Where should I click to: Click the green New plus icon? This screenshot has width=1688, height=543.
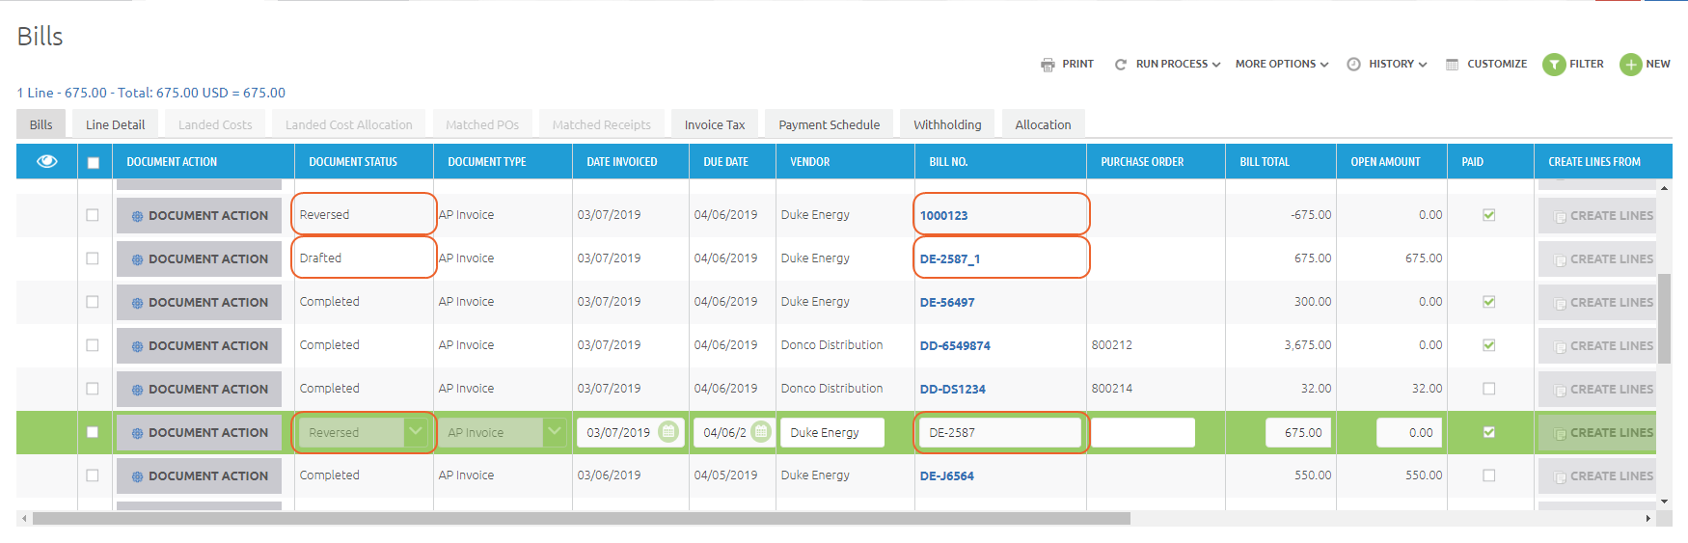point(1630,65)
